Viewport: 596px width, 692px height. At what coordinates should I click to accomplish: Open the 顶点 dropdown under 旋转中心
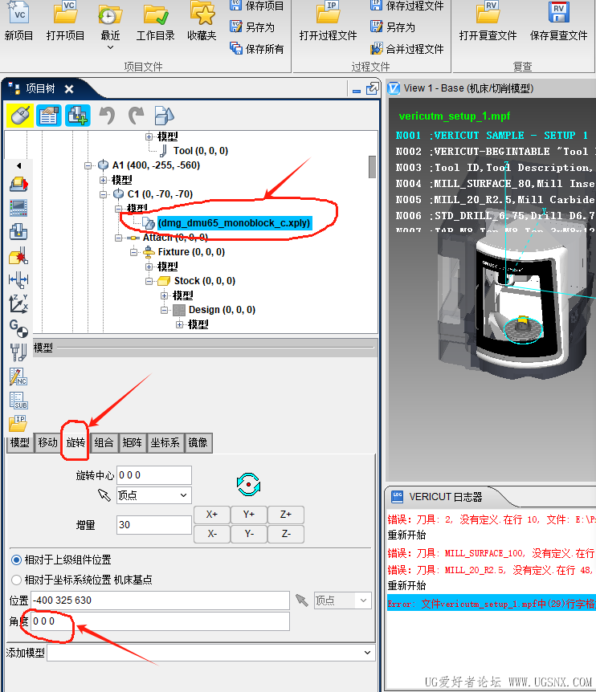pos(154,495)
